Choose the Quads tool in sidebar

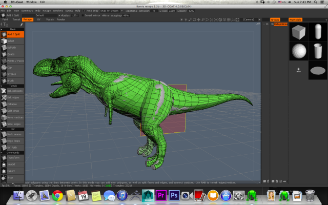click(x=11, y=54)
